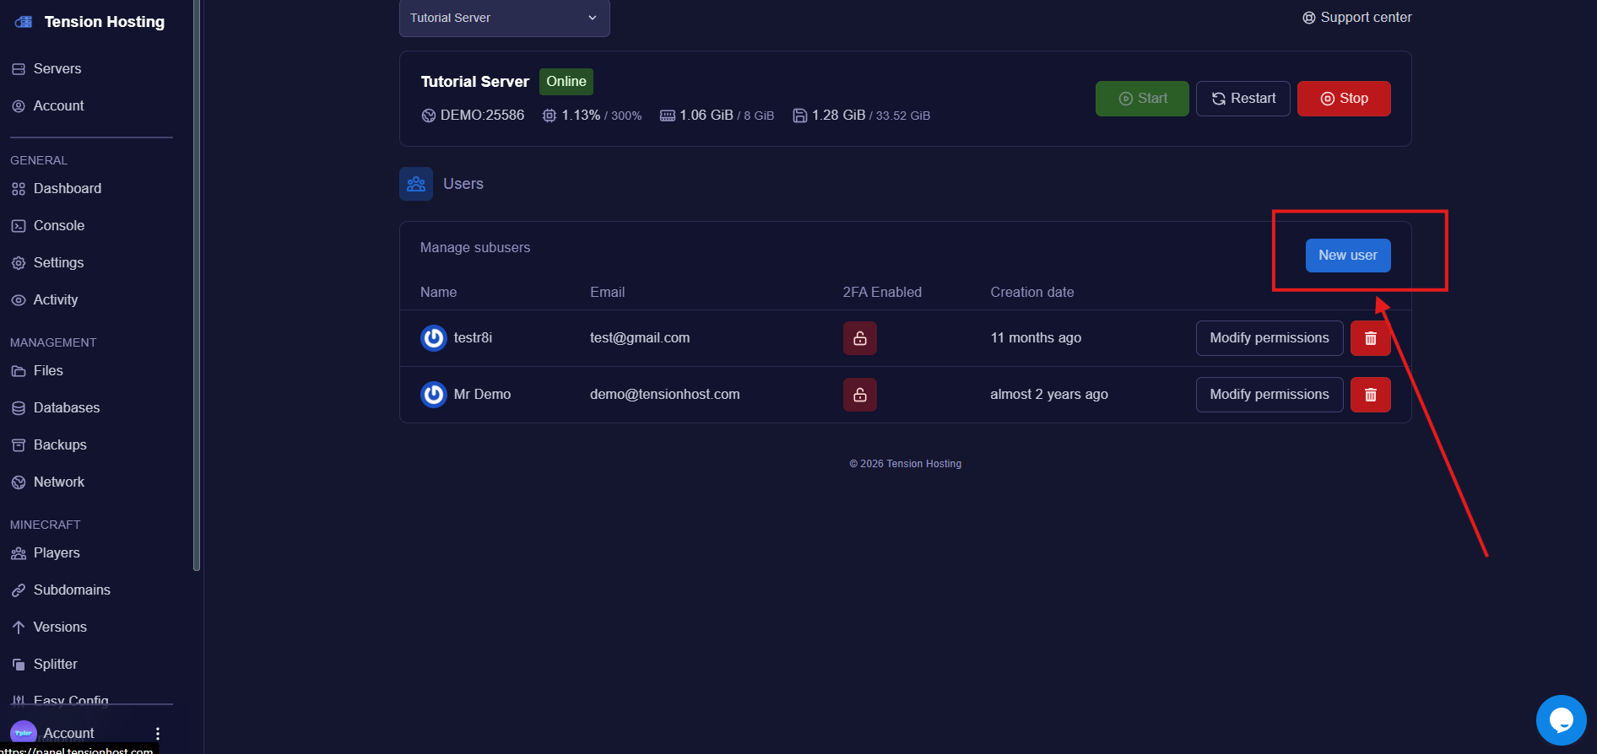Click the Online status badge
This screenshot has width=1597, height=754.
coord(566,82)
